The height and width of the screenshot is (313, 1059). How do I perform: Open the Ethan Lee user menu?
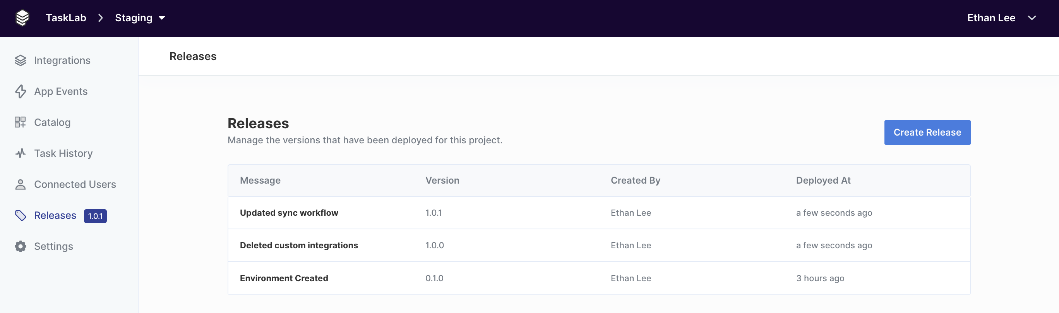[991, 18]
